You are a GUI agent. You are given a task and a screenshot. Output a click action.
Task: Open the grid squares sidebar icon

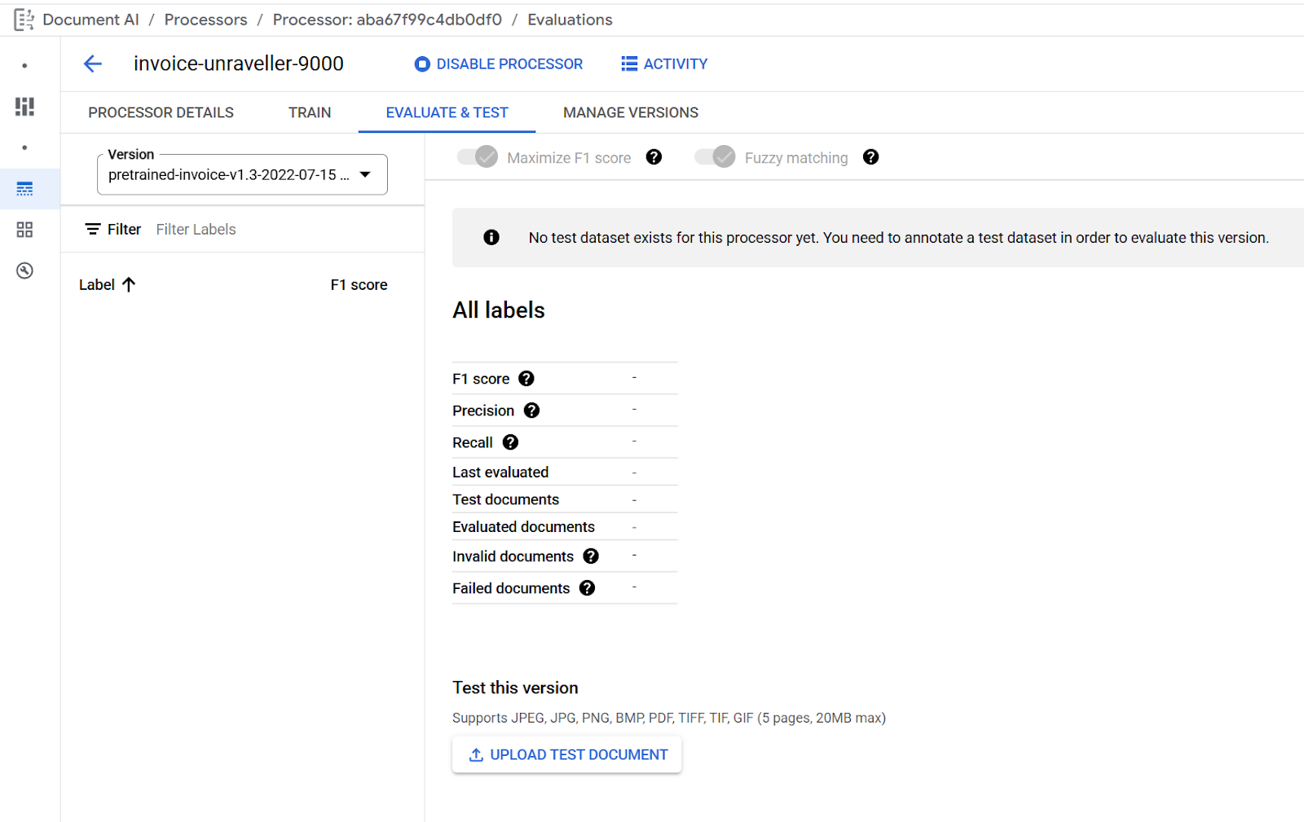(x=24, y=230)
